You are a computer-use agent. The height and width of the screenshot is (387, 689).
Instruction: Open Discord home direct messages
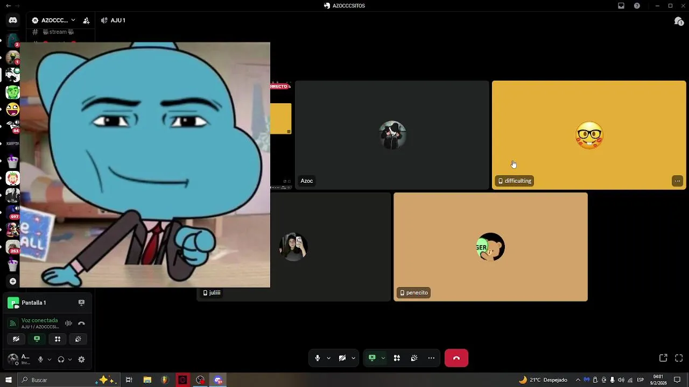(x=13, y=20)
